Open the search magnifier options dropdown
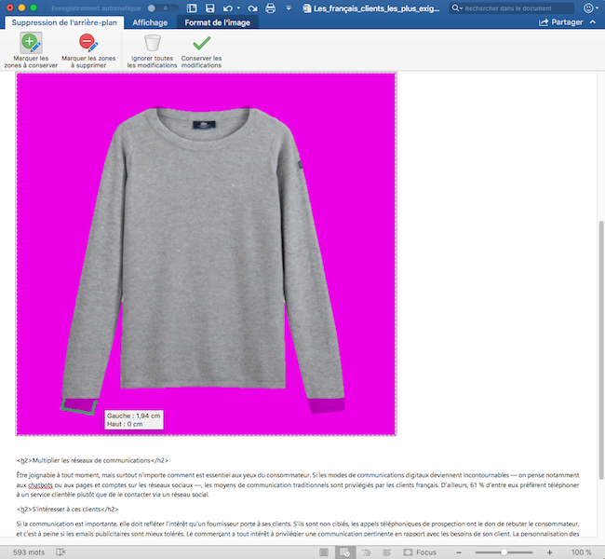The width and height of the screenshot is (605, 559). point(457,8)
